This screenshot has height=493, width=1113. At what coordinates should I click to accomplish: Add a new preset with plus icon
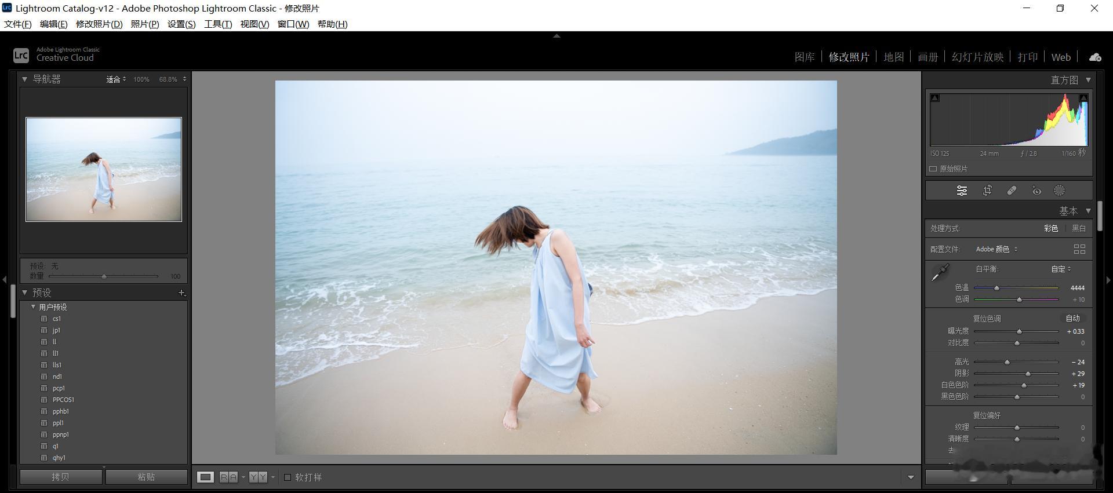click(x=181, y=293)
